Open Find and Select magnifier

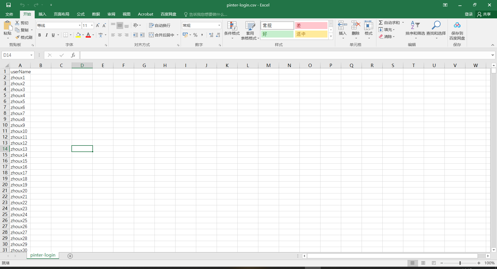pos(436,30)
